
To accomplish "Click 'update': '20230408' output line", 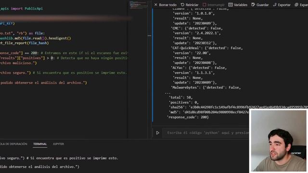I will [194, 63].
